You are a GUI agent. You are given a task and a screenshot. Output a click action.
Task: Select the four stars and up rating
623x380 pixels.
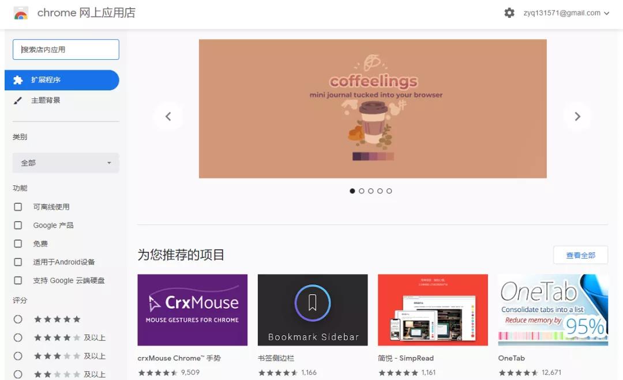[18, 337]
